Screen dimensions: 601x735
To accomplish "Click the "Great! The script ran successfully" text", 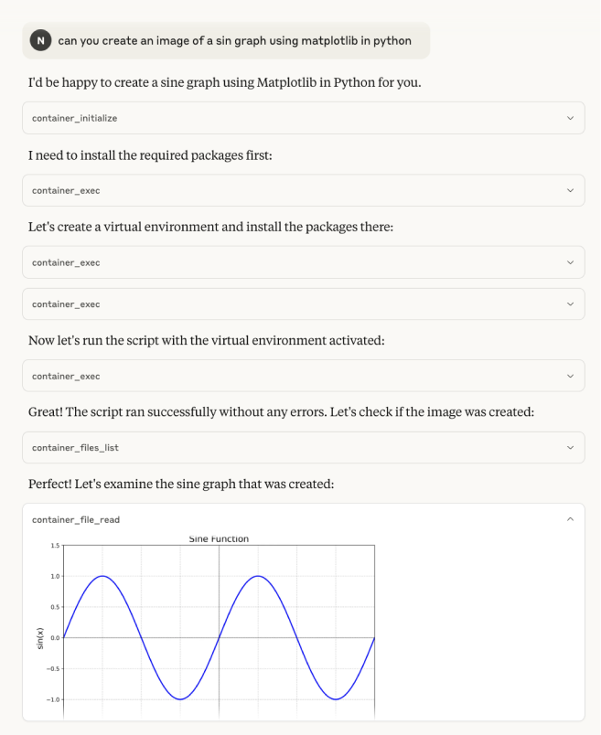I will [x=280, y=411].
